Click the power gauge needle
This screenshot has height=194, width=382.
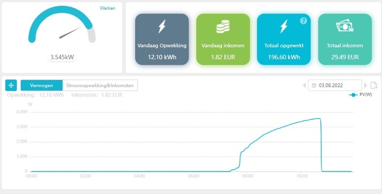(70, 33)
